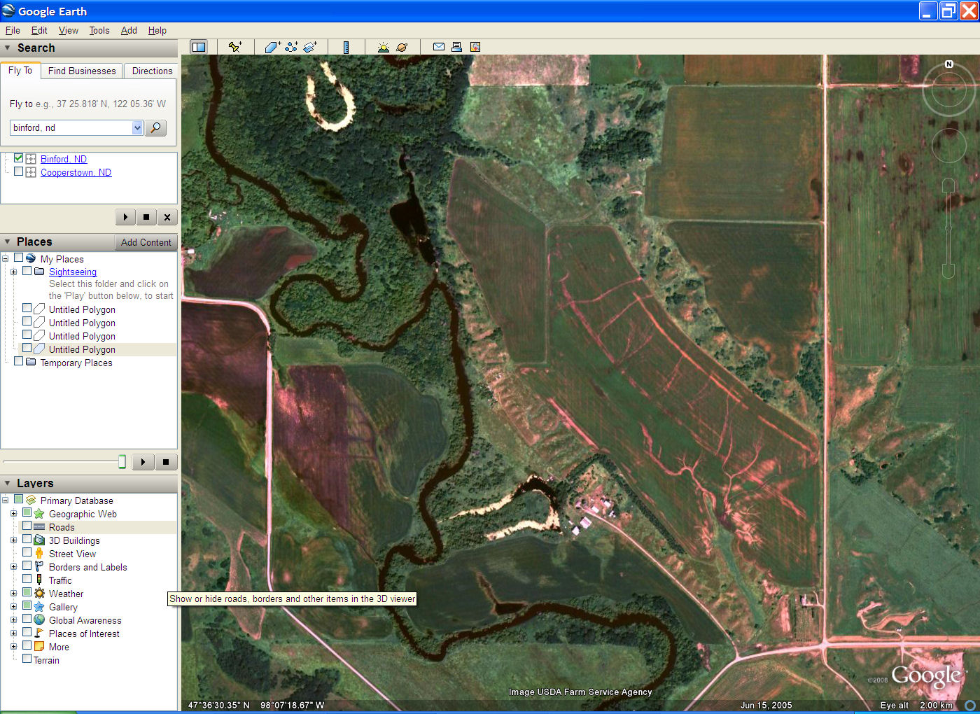Select the Temporary Places tree item

[76, 363]
